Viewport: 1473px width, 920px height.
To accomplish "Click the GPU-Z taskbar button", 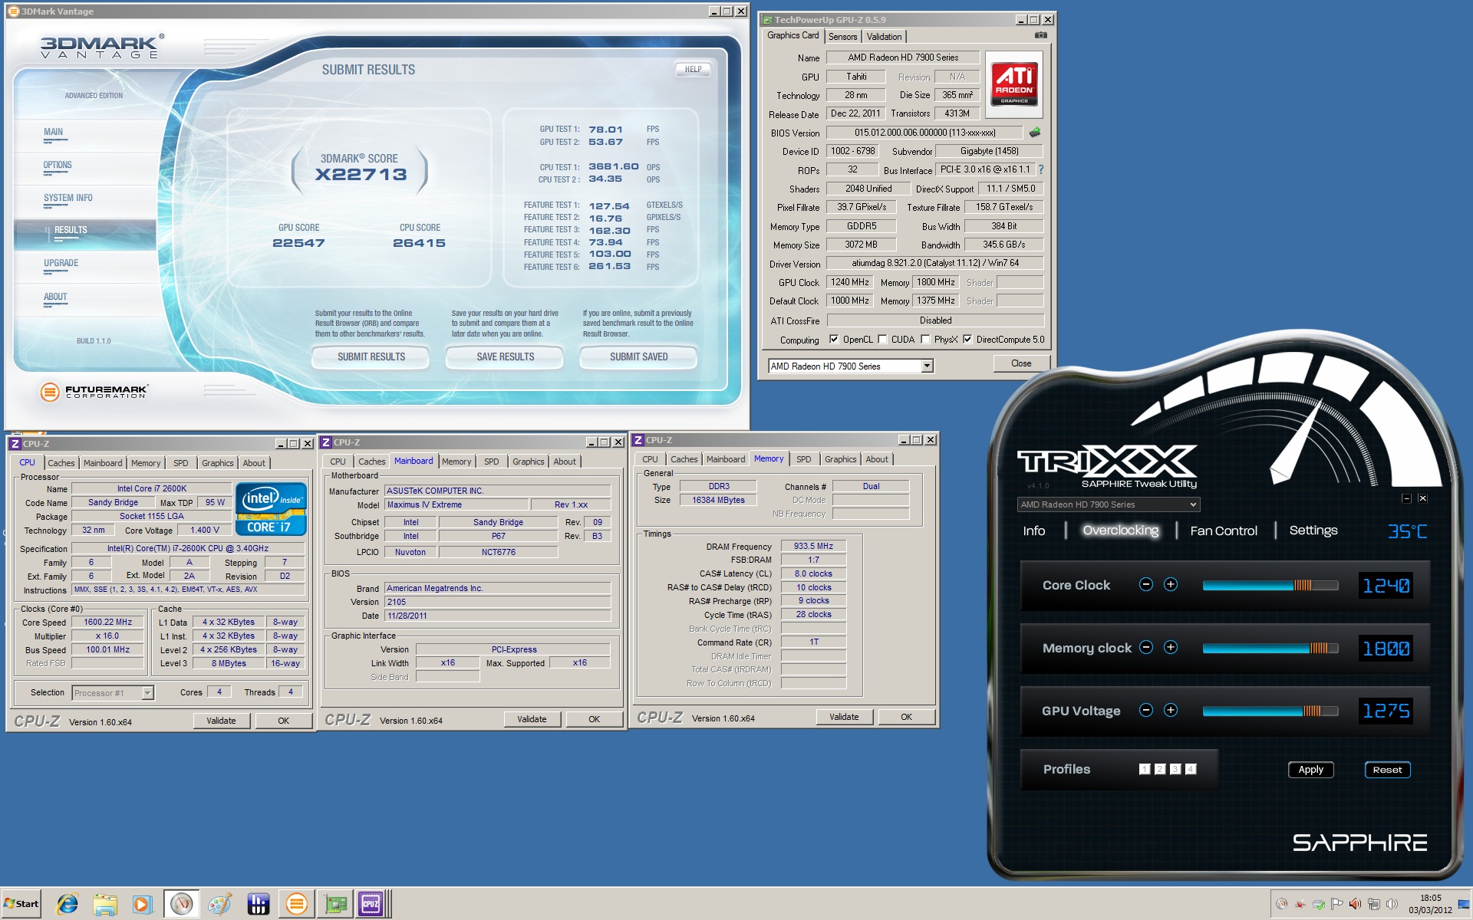I will pos(335,904).
